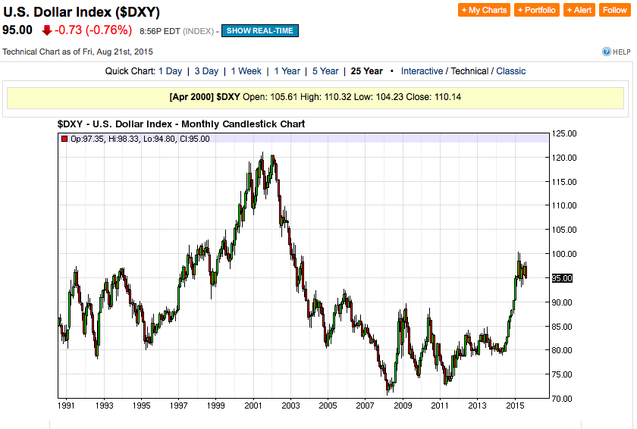This screenshot has height=429, width=637.
Task: Click the red legend square in chart header
Action: click(64, 139)
